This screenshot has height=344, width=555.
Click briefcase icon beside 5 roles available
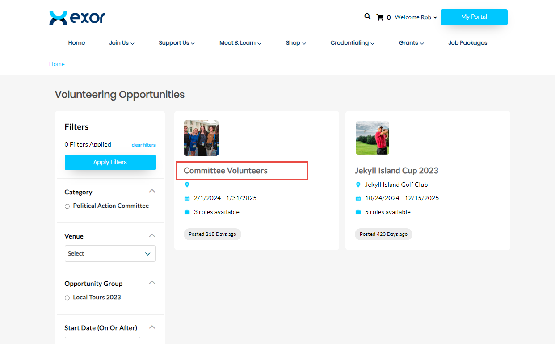(358, 212)
